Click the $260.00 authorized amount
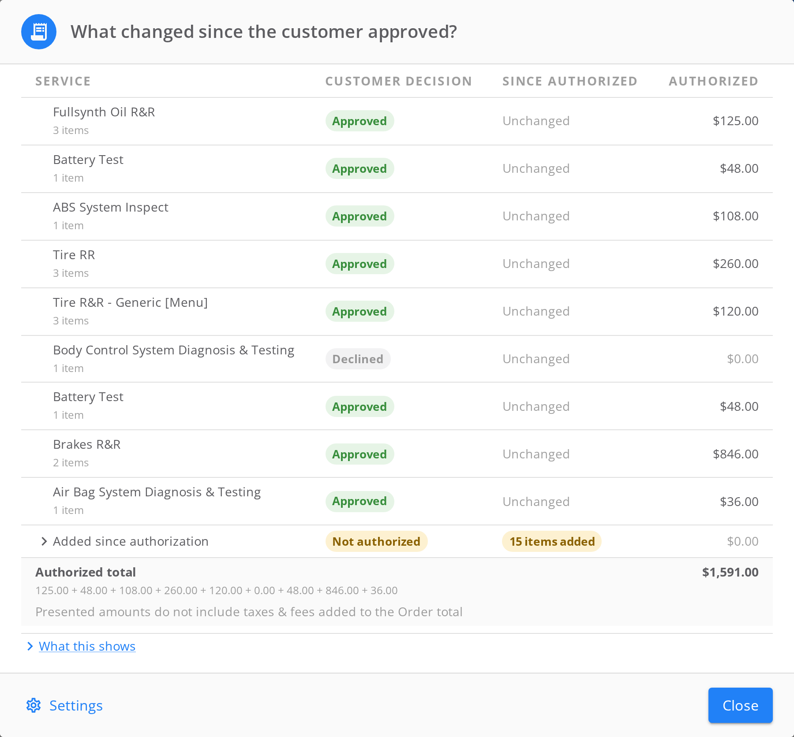 click(x=735, y=264)
